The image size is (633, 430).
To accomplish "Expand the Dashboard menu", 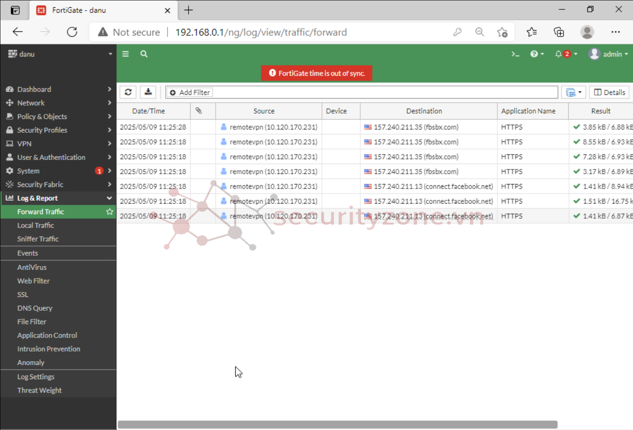I will point(58,89).
